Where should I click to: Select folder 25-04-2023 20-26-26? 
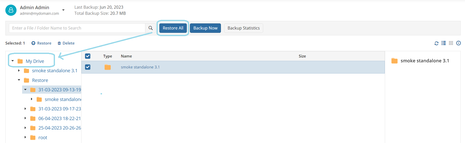[x=60, y=128]
